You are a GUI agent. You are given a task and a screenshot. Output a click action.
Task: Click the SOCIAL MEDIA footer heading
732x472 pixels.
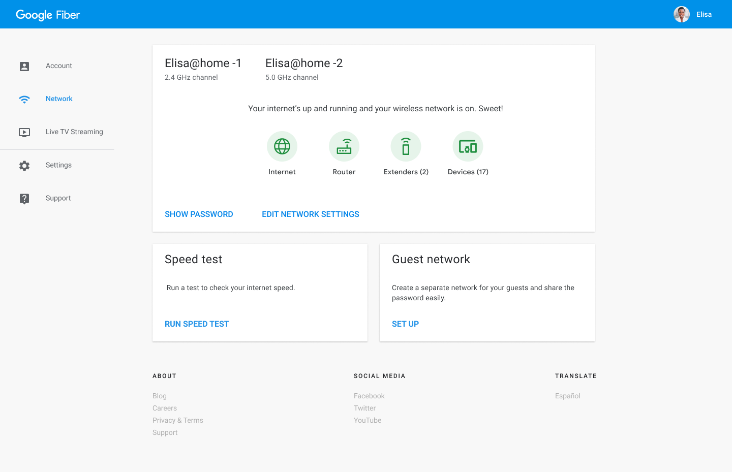(380, 376)
